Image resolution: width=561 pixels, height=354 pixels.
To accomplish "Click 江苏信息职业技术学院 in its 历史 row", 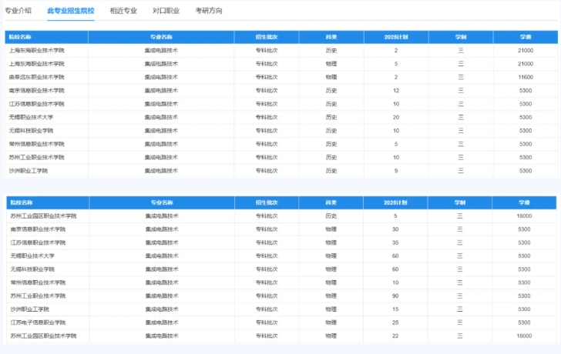I will coord(36,104).
